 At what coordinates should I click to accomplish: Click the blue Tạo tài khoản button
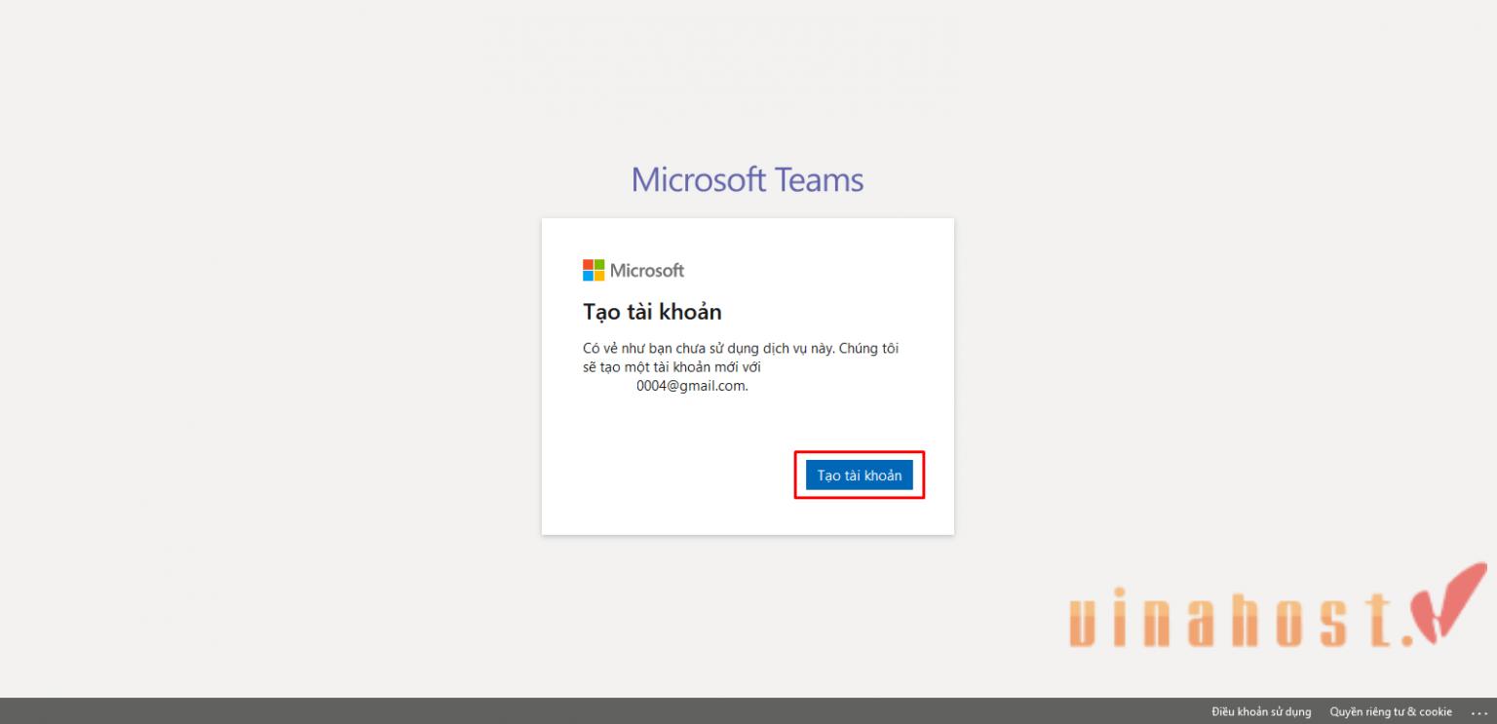859,476
